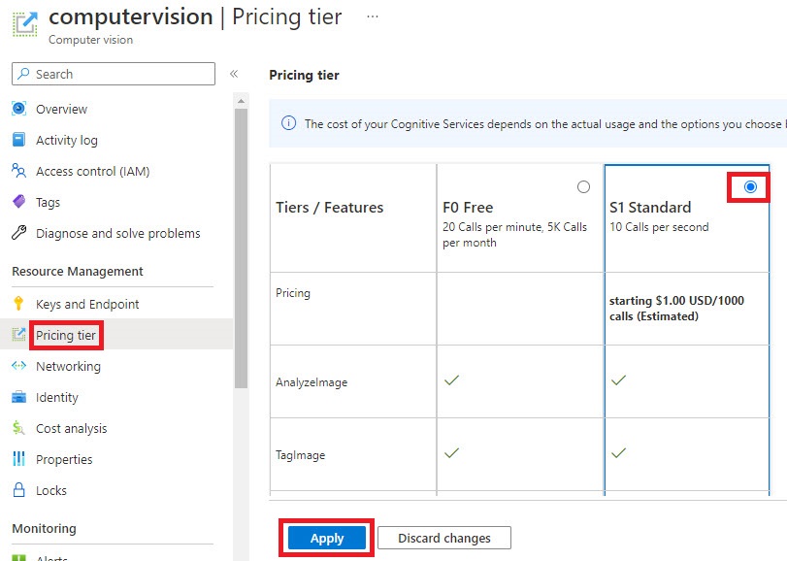Open Cost analysis

[71, 429]
